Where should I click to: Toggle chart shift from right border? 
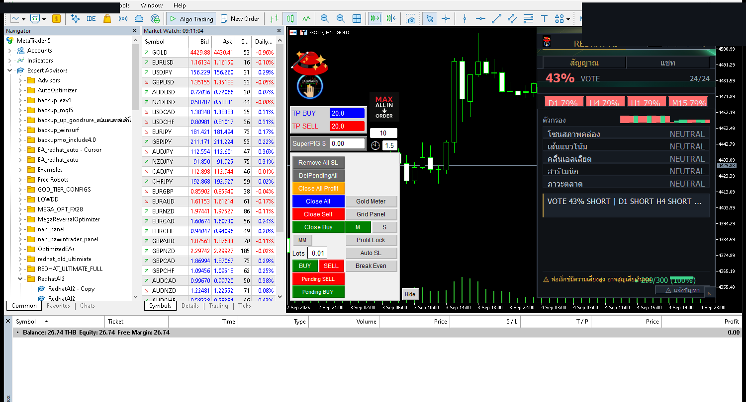(x=391, y=19)
